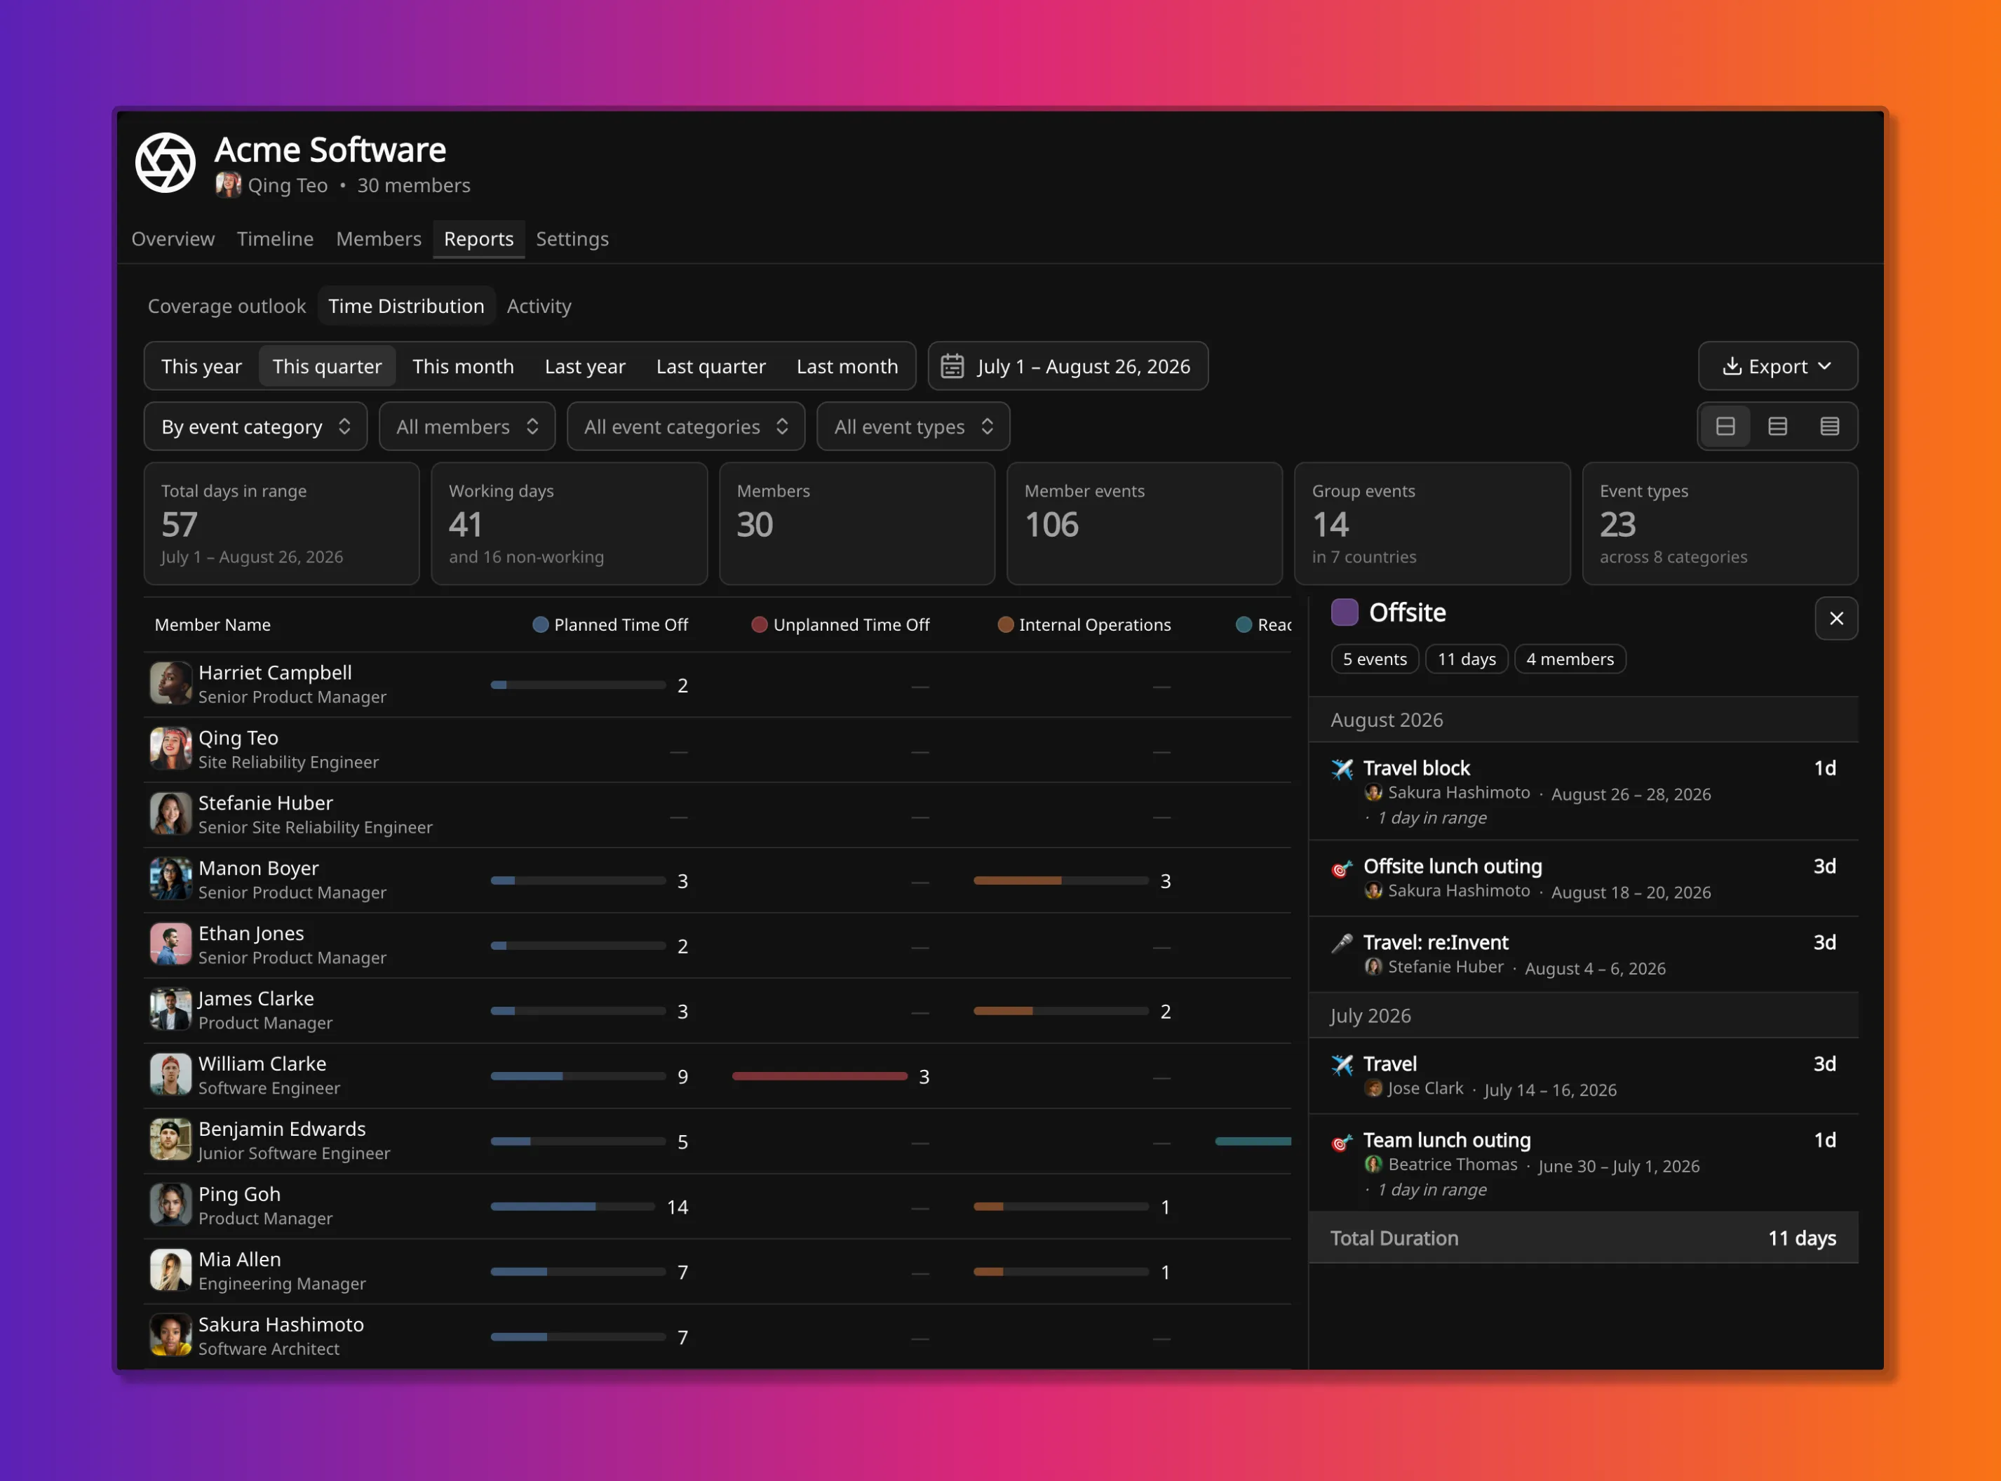Click the Acme Software aperture logo
This screenshot has height=1481, width=2001.
(x=165, y=162)
